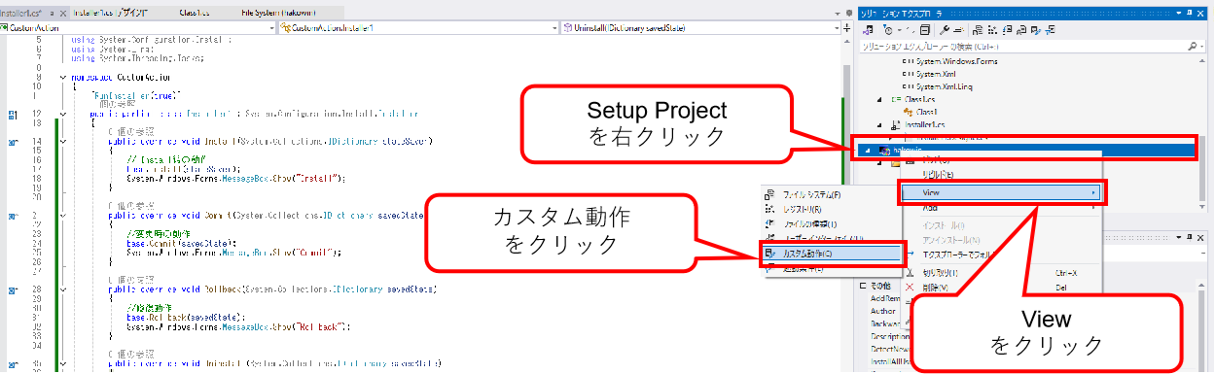Click the Sync with Active Document icon in Solution Explorer

point(911,30)
